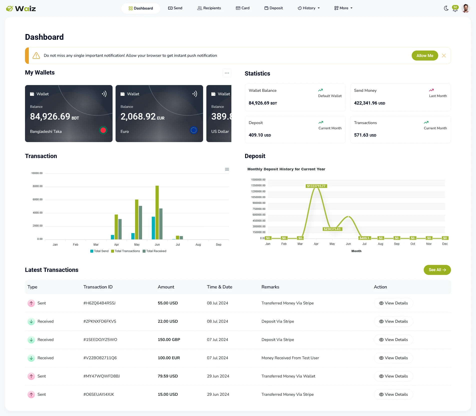
Task: Click Allow Me button
Action: click(425, 56)
